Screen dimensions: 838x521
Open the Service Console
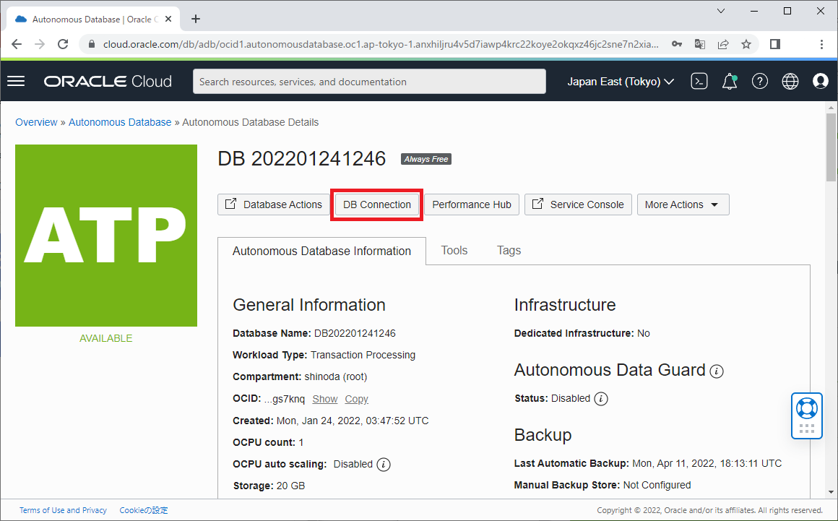pyautogui.click(x=578, y=204)
